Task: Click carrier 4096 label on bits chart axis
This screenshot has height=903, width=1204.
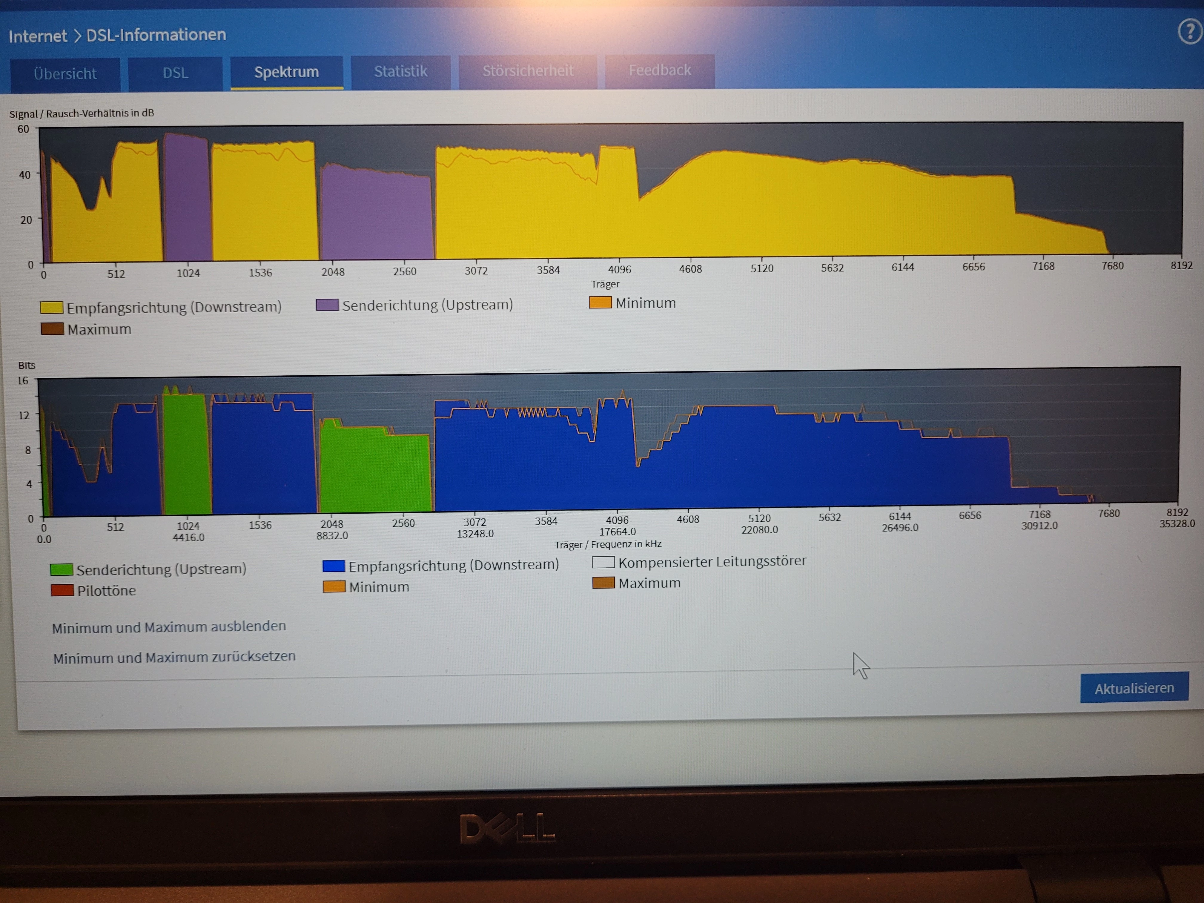Action: pyautogui.click(x=617, y=520)
